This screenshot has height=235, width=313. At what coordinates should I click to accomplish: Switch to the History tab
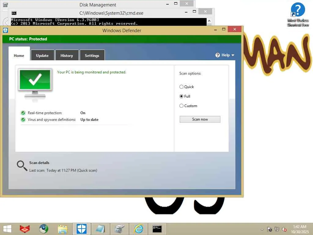(x=67, y=55)
